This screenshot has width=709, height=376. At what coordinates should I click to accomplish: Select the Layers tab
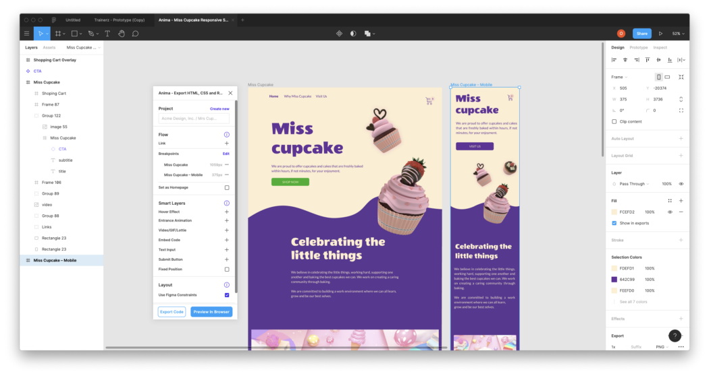point(31,47)
